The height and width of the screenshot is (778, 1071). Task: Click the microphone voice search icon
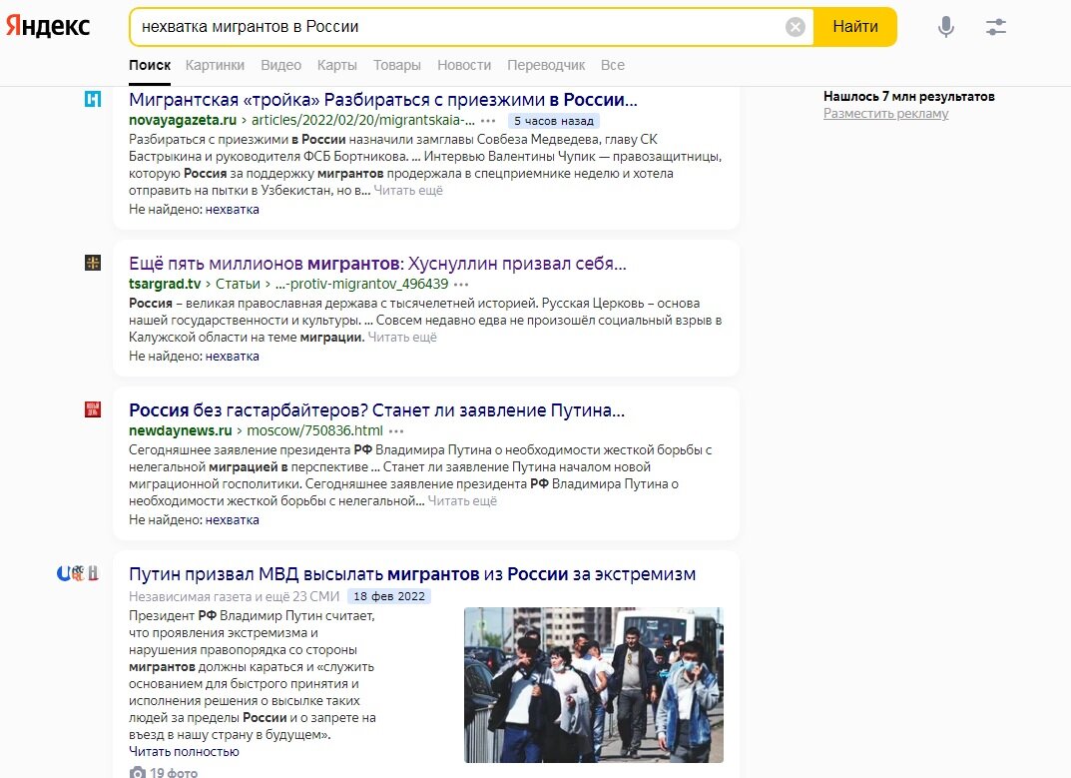coord(946,27)
